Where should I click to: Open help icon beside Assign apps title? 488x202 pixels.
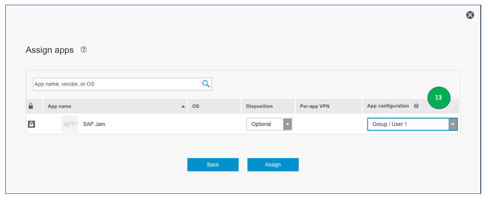click(x=84, y=49)
